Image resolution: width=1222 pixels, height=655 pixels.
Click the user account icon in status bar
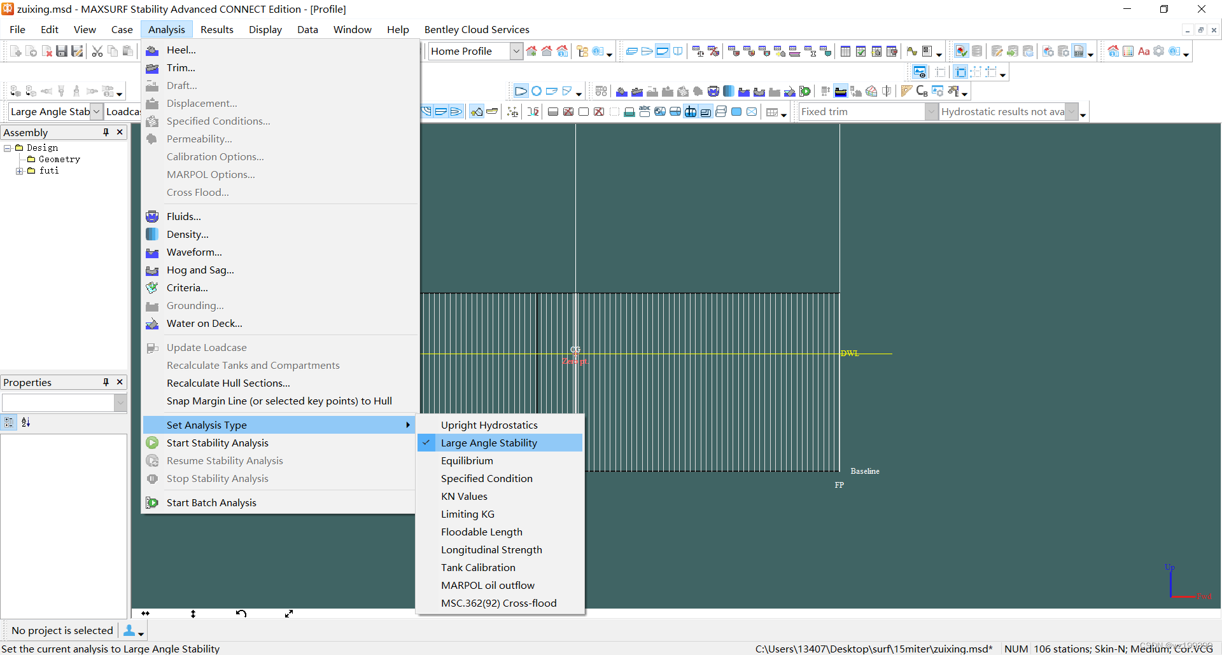click(129, 630)
